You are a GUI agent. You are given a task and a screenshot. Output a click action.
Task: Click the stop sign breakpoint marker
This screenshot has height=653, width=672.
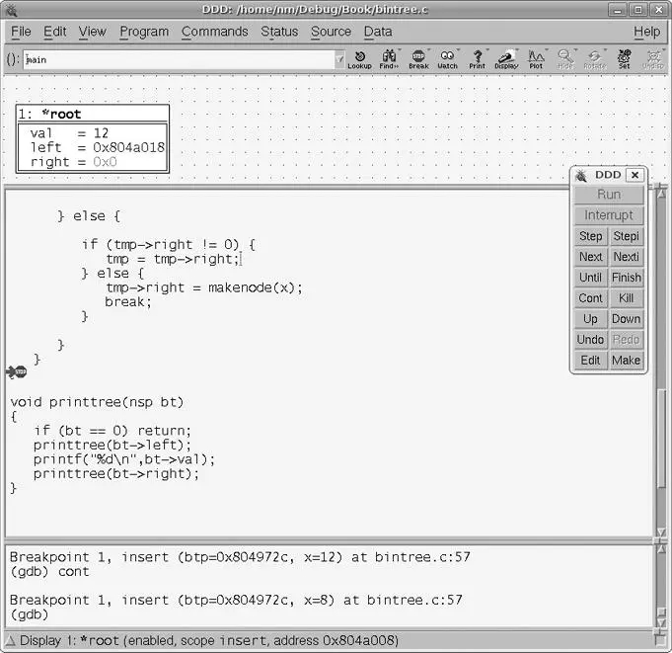(17, 371)
